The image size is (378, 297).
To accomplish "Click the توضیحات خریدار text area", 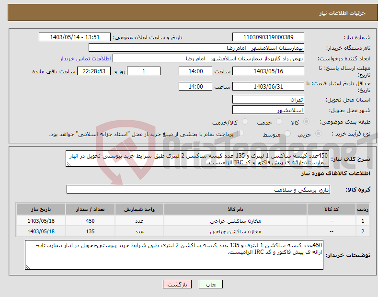I will click(174, 255).
